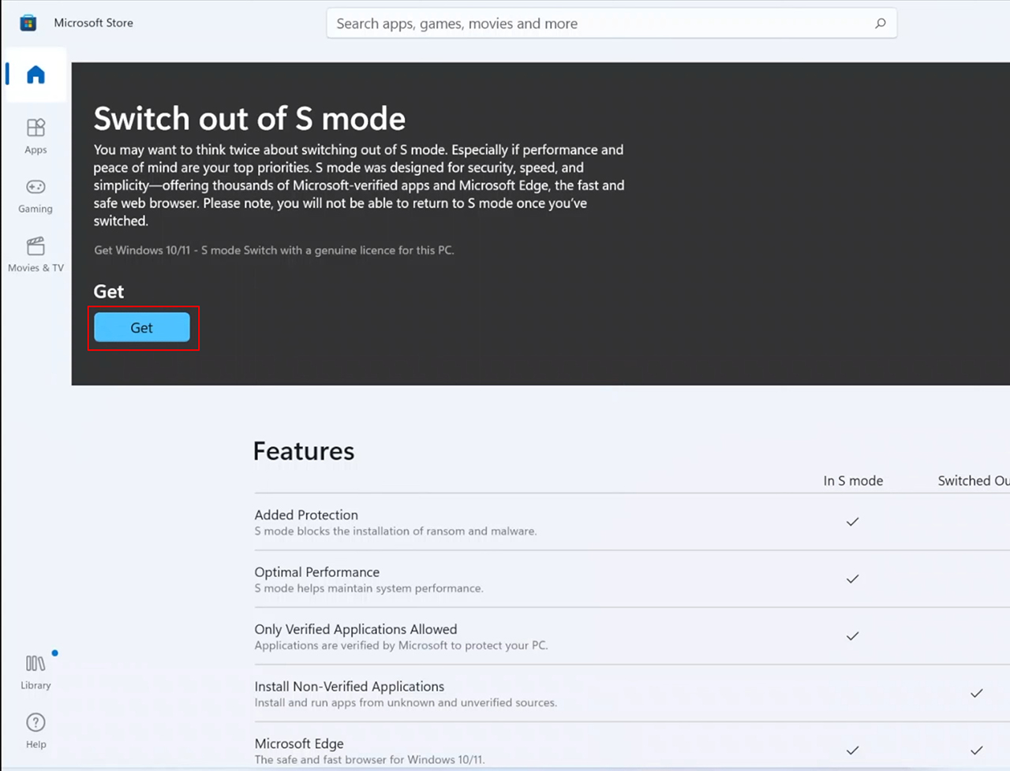
Task: Click the Switch out of S mode title
Action: coord(249,118)
